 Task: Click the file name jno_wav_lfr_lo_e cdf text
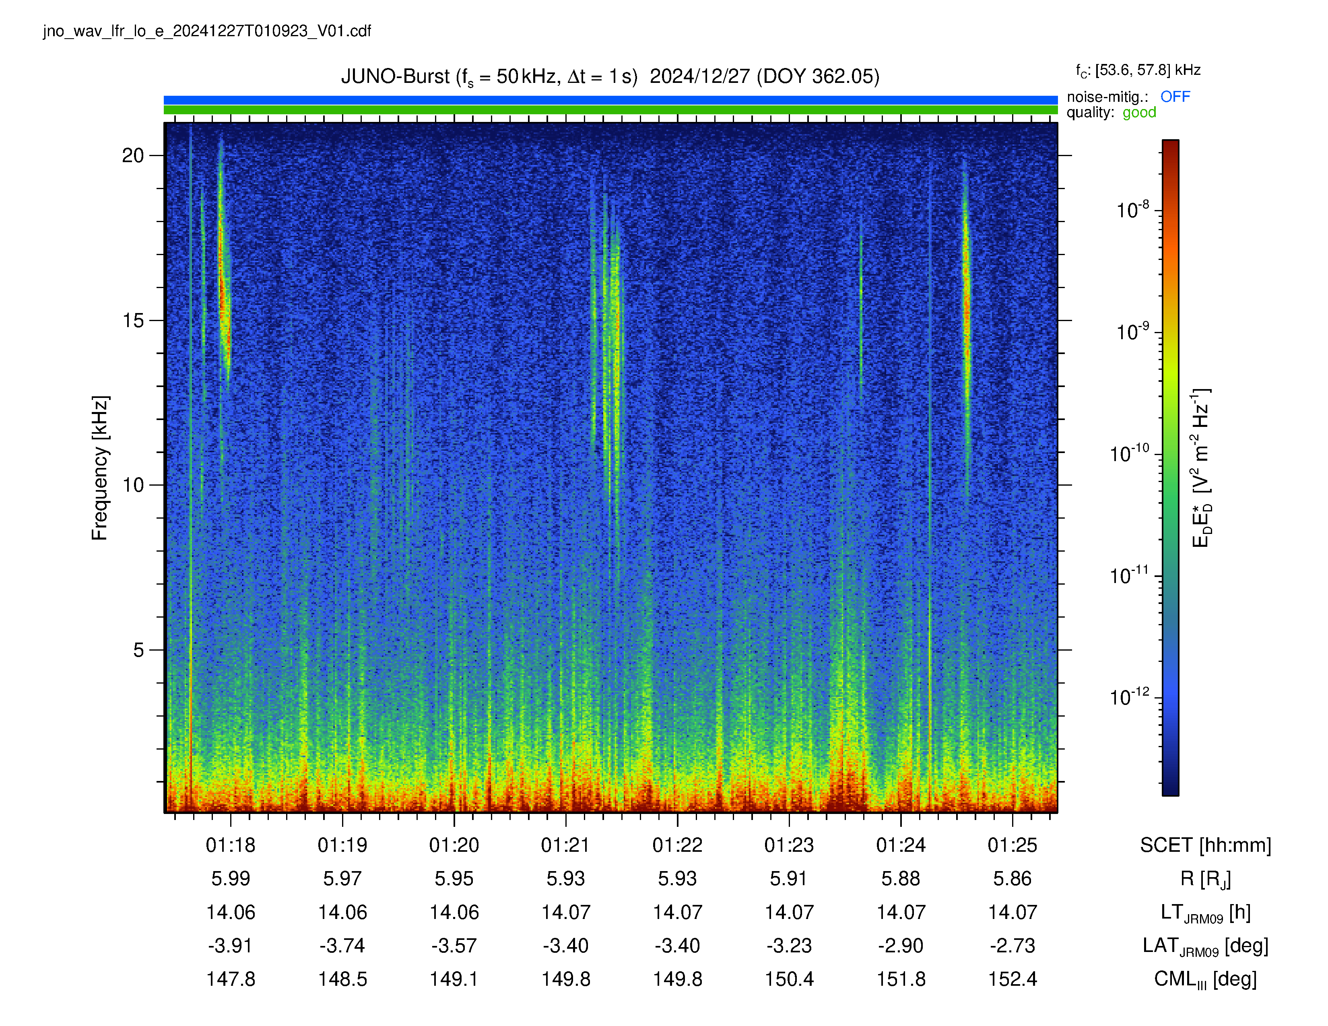coord(207,31)
